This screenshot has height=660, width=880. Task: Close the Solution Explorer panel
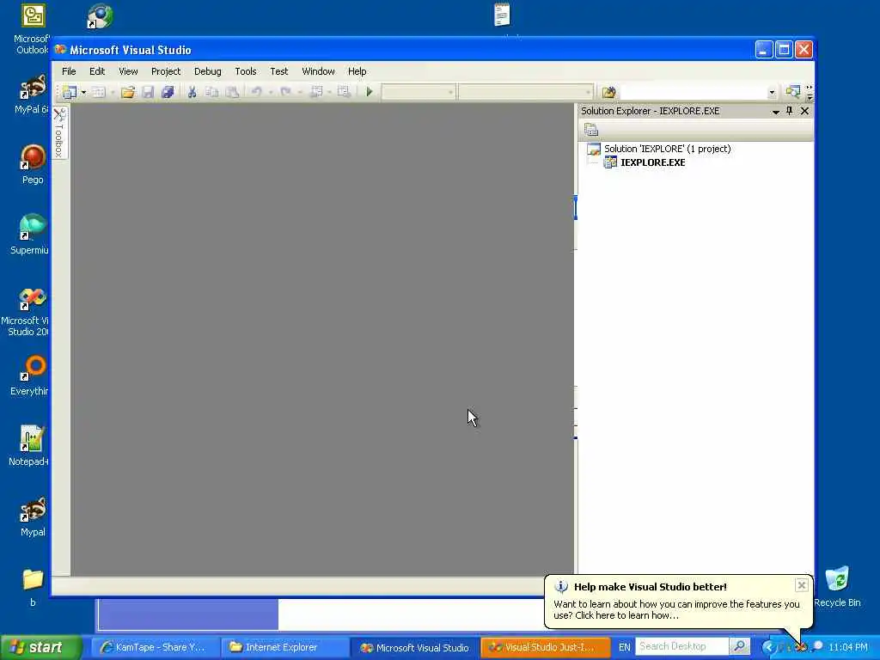tap(804, 111)
